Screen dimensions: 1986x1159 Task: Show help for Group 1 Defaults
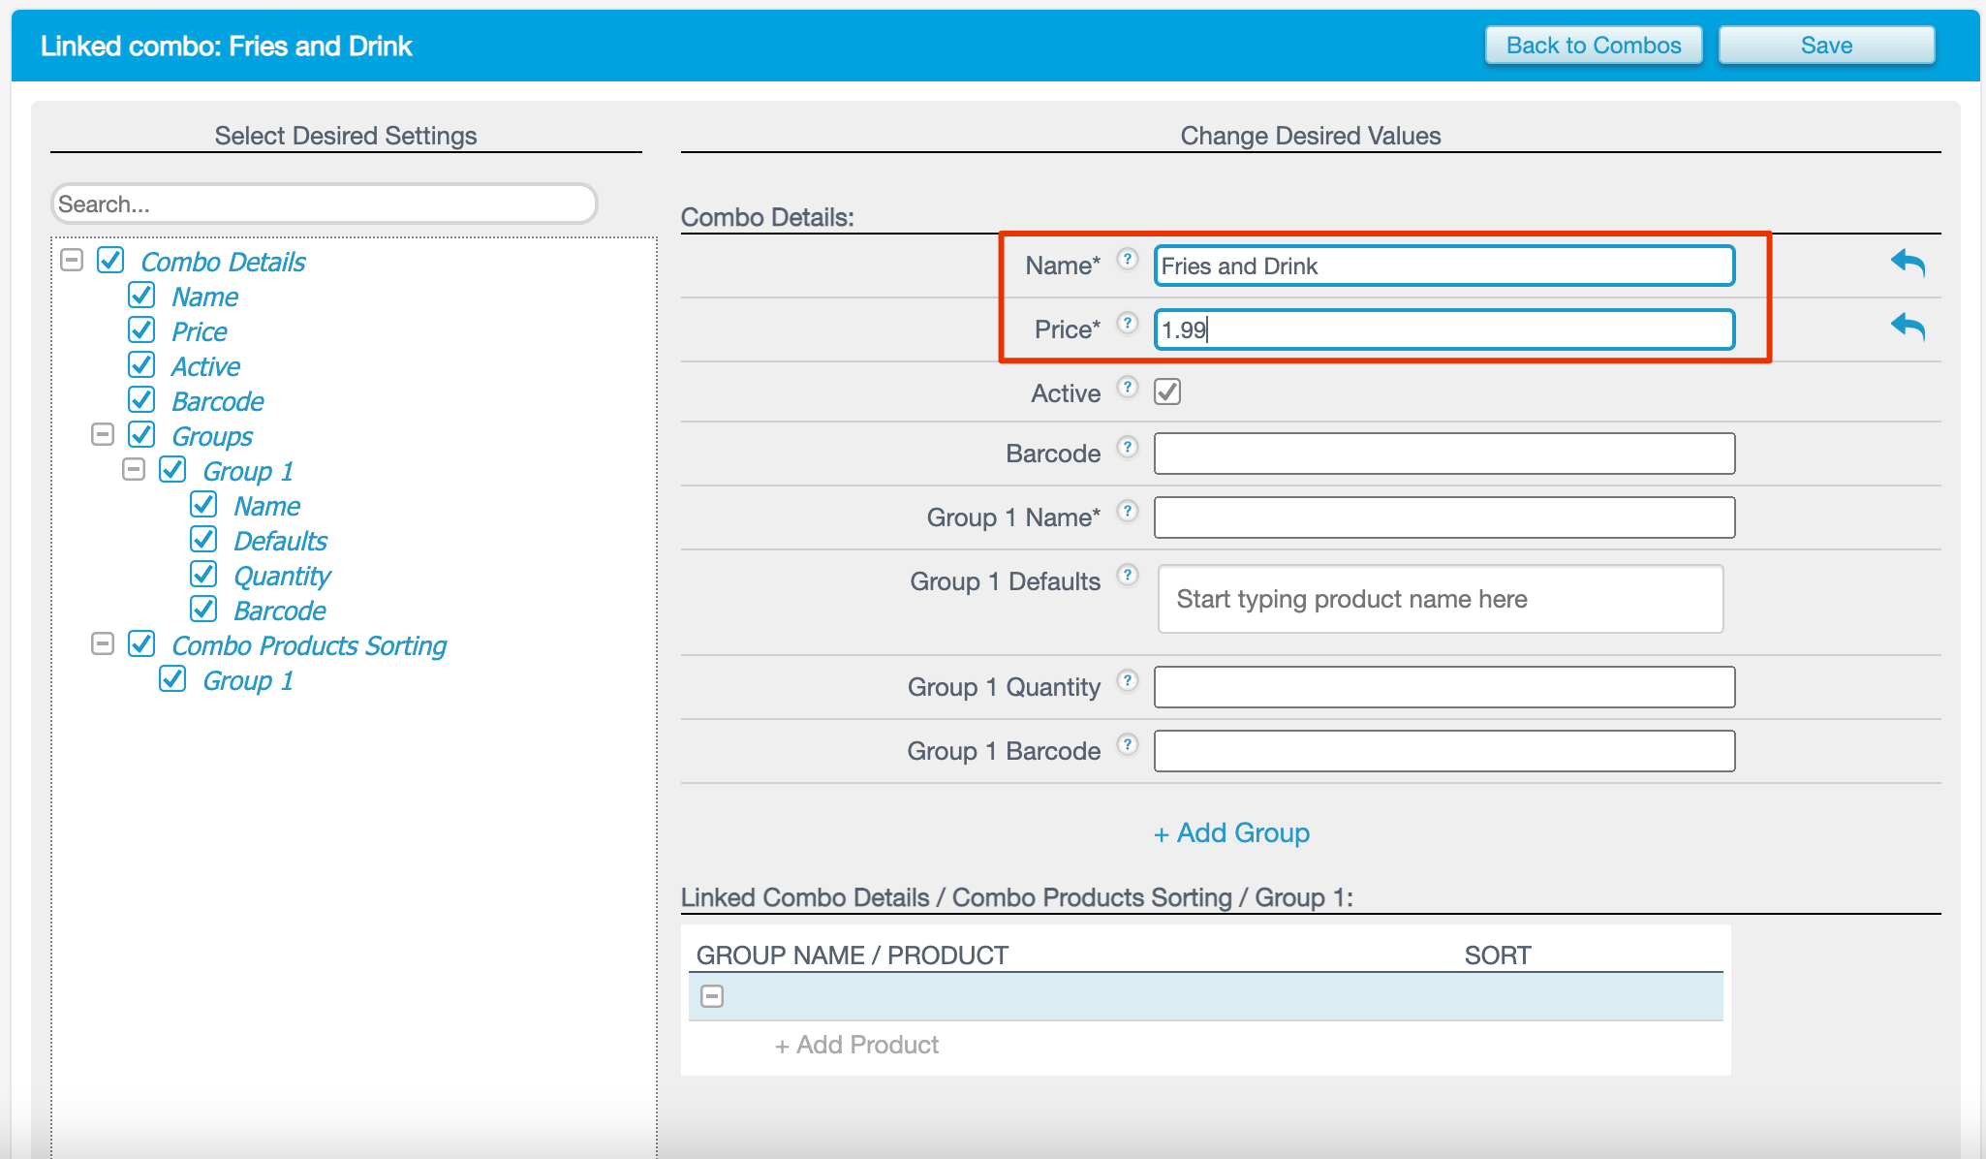1127,575
